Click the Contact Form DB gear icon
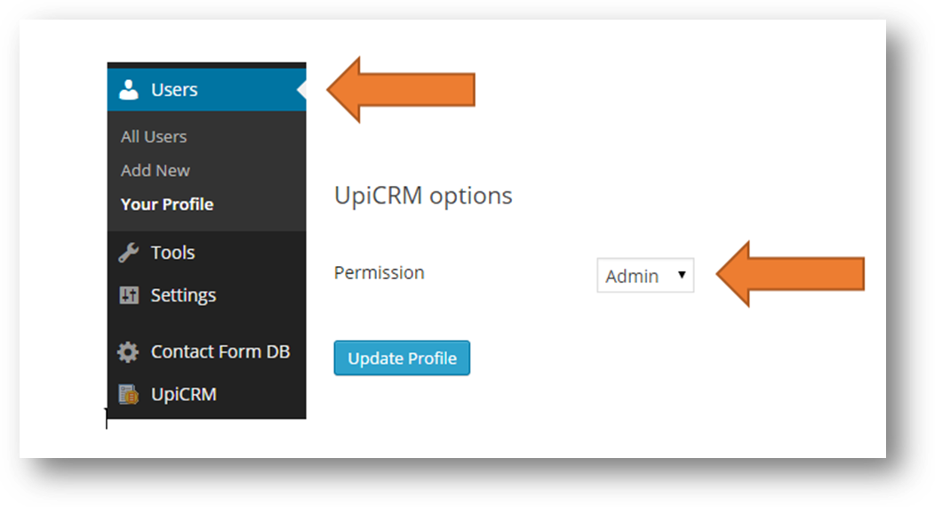 coord(128,352)
